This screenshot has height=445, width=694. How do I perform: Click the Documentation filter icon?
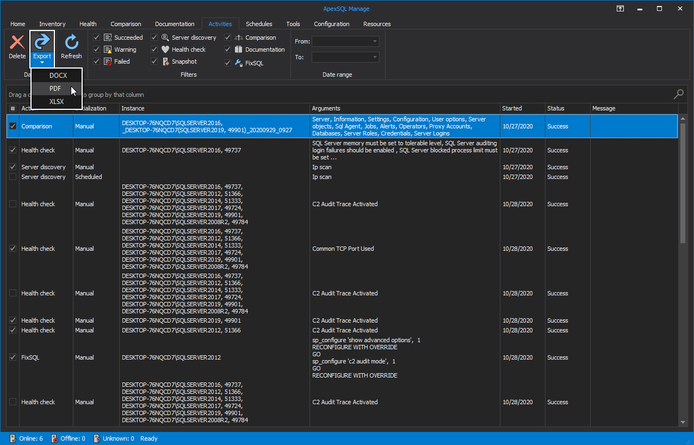pyautogui.click(x=238, y=49)
